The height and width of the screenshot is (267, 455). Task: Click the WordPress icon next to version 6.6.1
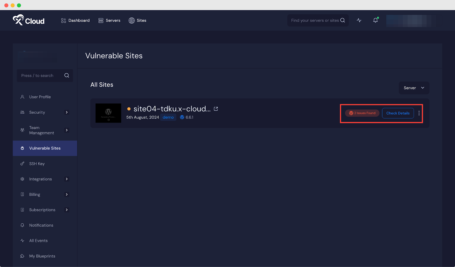point(182,117)
